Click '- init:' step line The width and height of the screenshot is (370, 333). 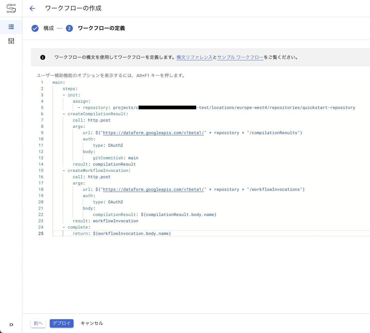pyautogui.click(x=71, y=95)
